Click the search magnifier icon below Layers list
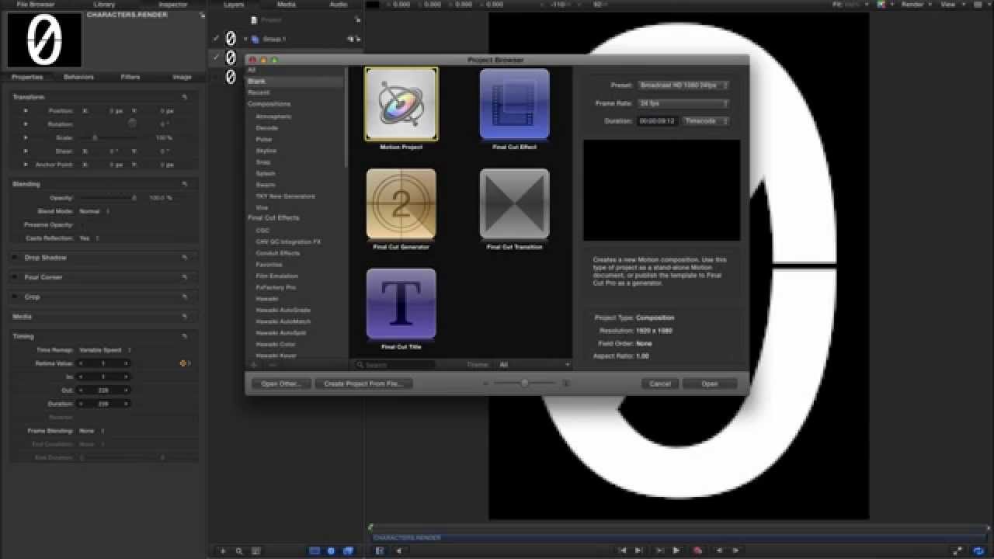The height and width of the screenshot is (559, 994). coord(239,550)
